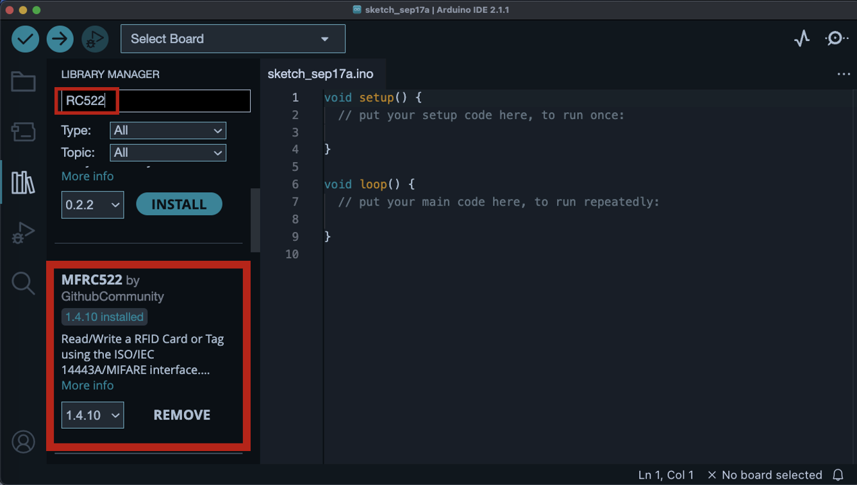Open the Sketchbook folder sidebar icon
857x485 pixels.
tap(23, 82)
